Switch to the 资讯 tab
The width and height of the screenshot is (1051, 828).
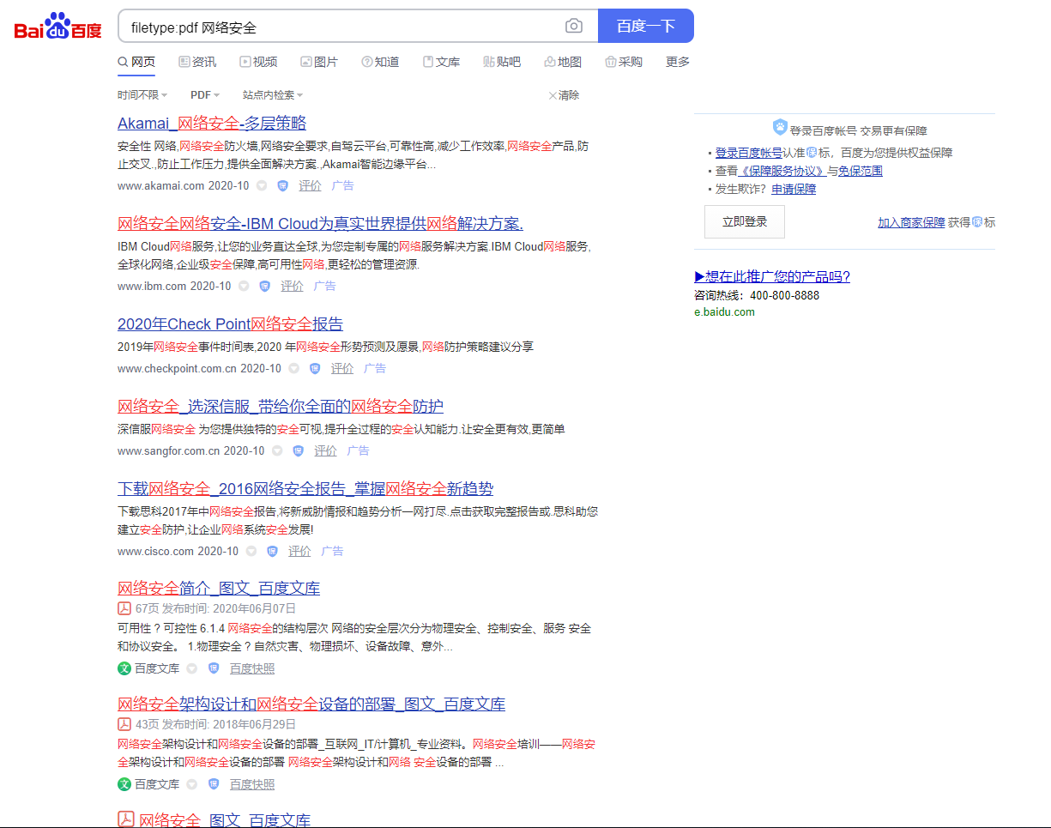[197, 62]
